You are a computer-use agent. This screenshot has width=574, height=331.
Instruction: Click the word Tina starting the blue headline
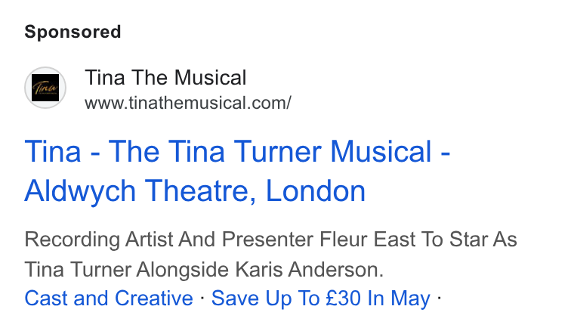click(x=52, y=151)
